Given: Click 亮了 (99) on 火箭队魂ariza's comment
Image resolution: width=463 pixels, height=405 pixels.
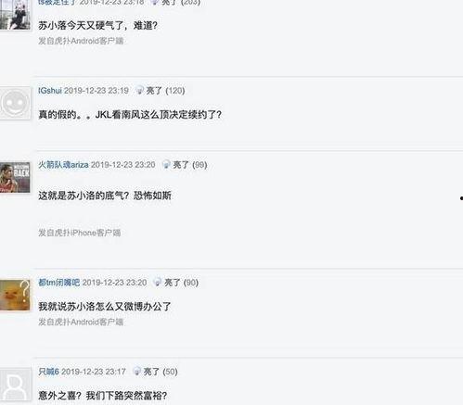Looking at the screenshot, I should pyautogui.click(x=190, y=165).
